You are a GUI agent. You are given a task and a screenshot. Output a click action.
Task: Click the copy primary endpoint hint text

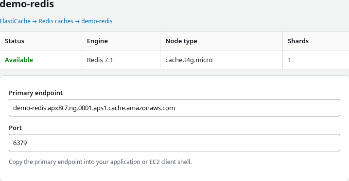[x=100, y=162]
